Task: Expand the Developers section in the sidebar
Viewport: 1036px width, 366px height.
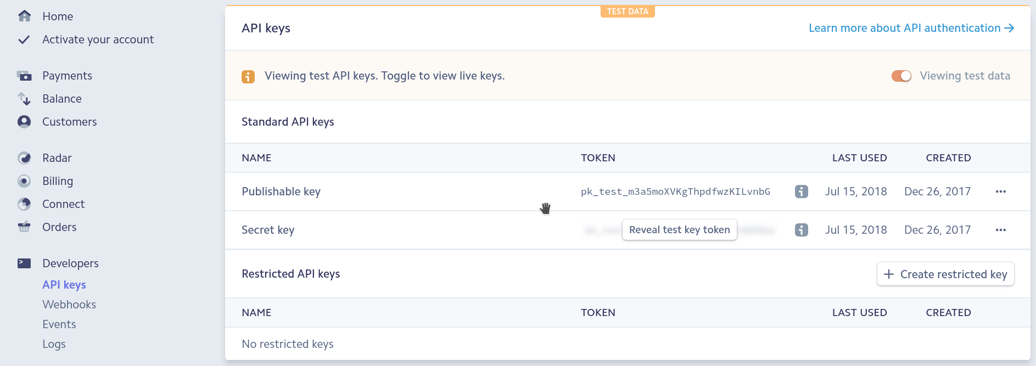Action: tap(70, 263)
